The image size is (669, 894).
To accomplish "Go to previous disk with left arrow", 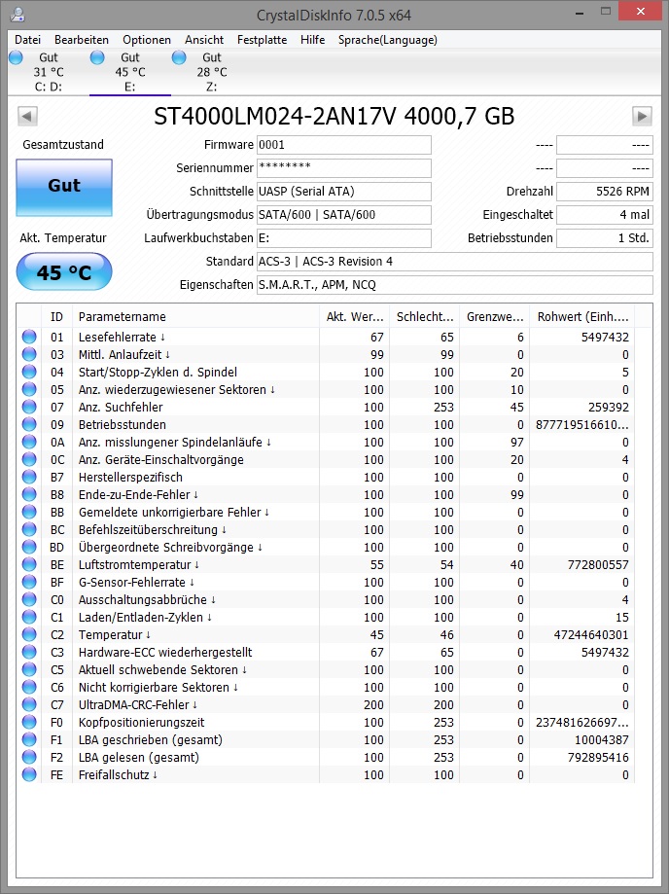I will (x=27, y=117).
